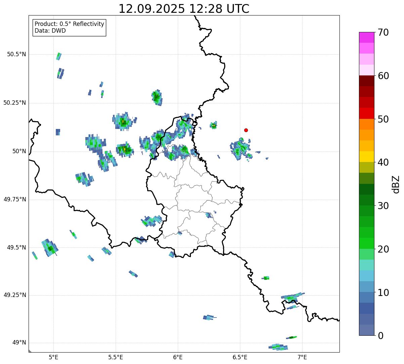Click the colorbar value 10
This screenshot has height=364, width=404.
383,293
